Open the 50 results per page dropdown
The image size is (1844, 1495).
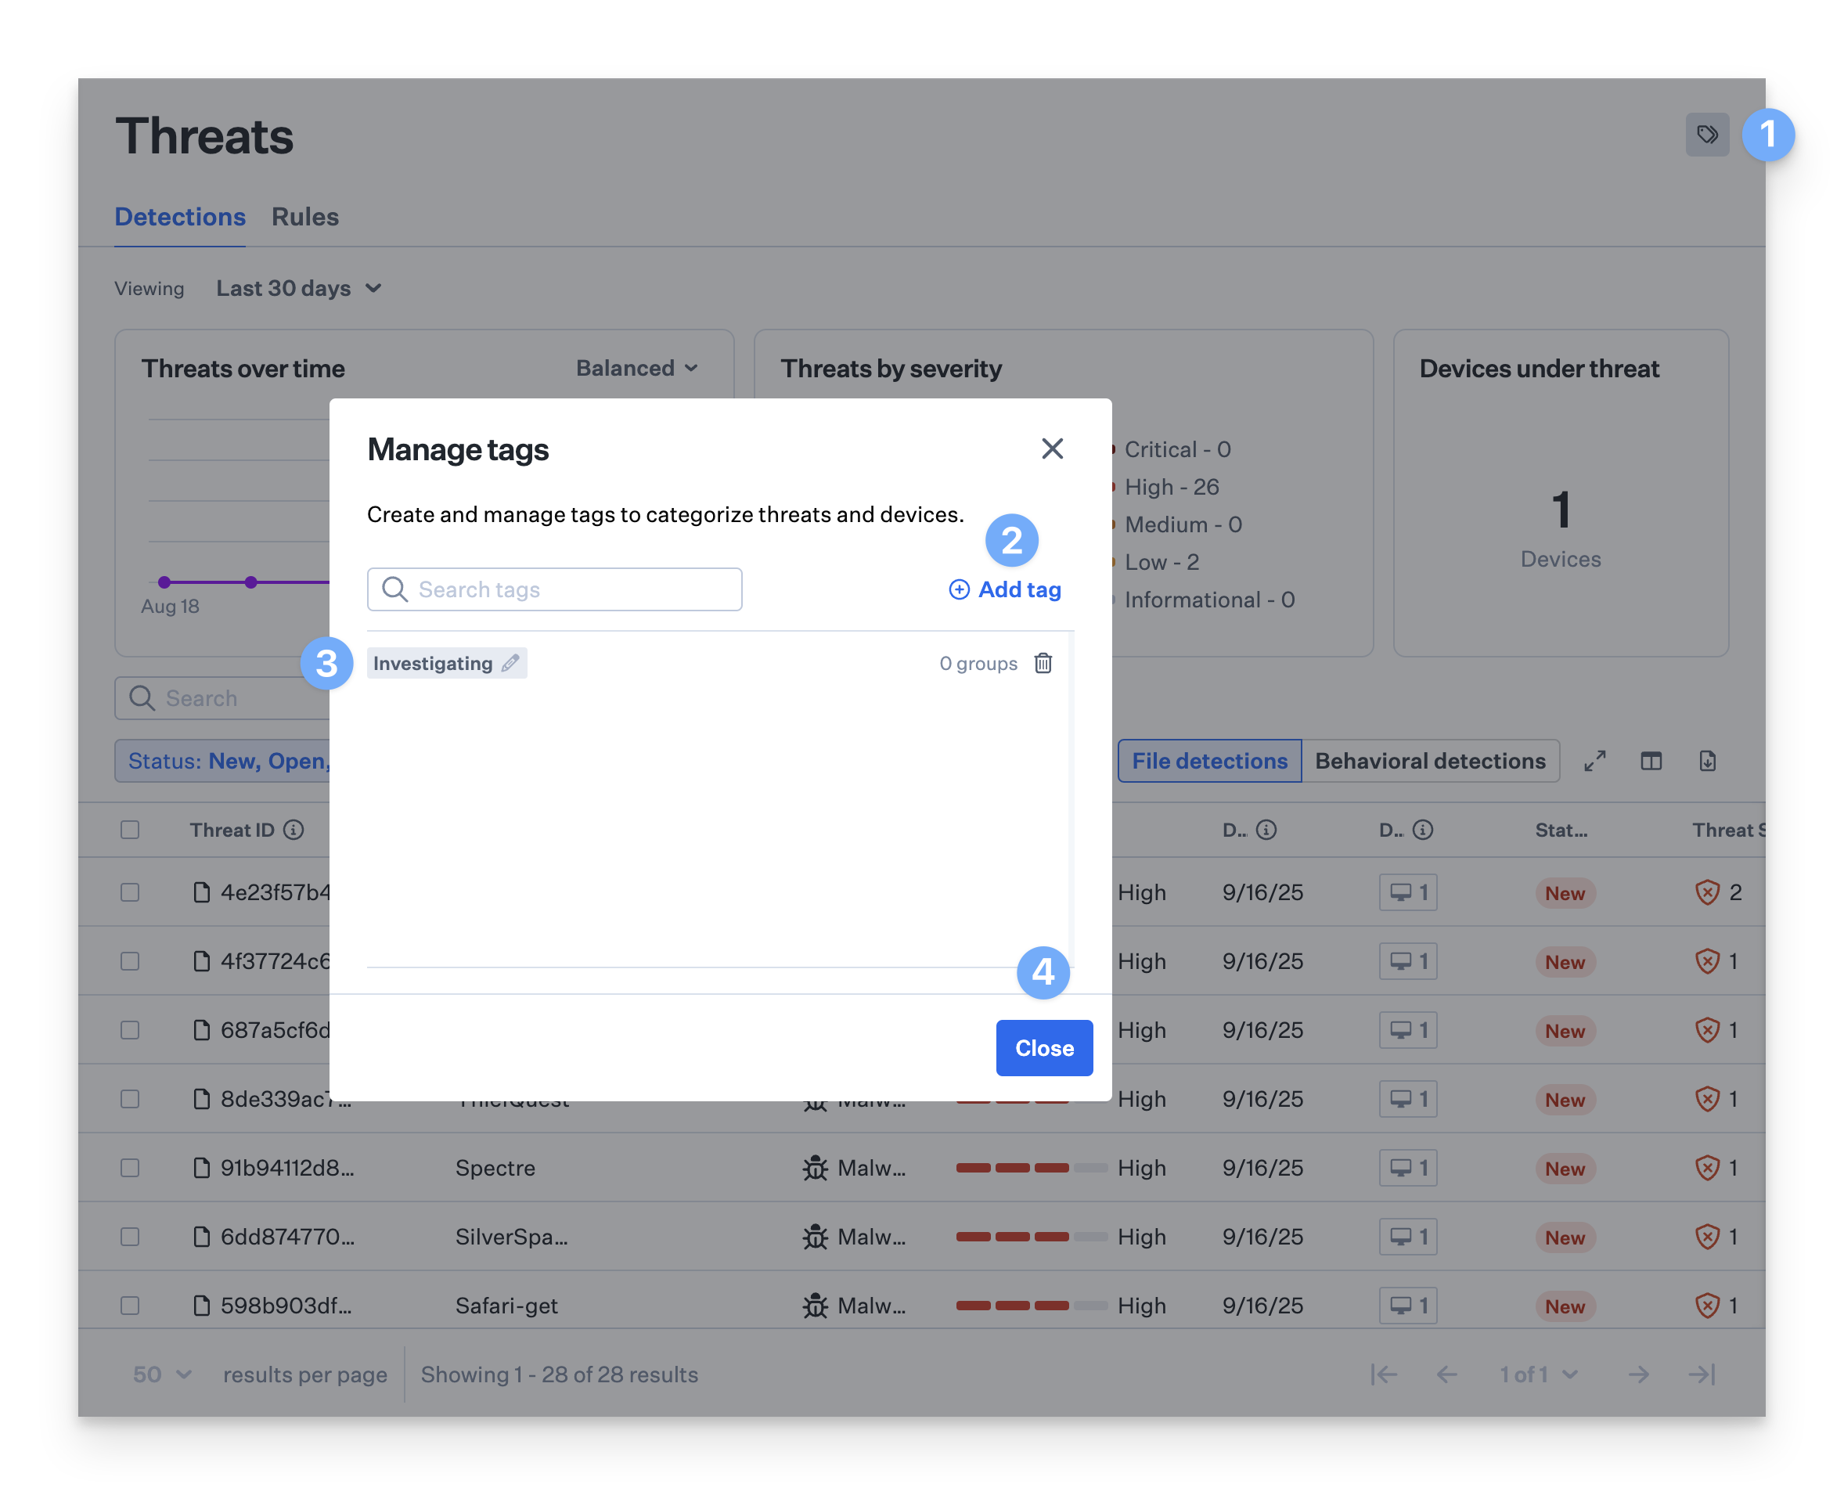click(x=162, y=1374)
